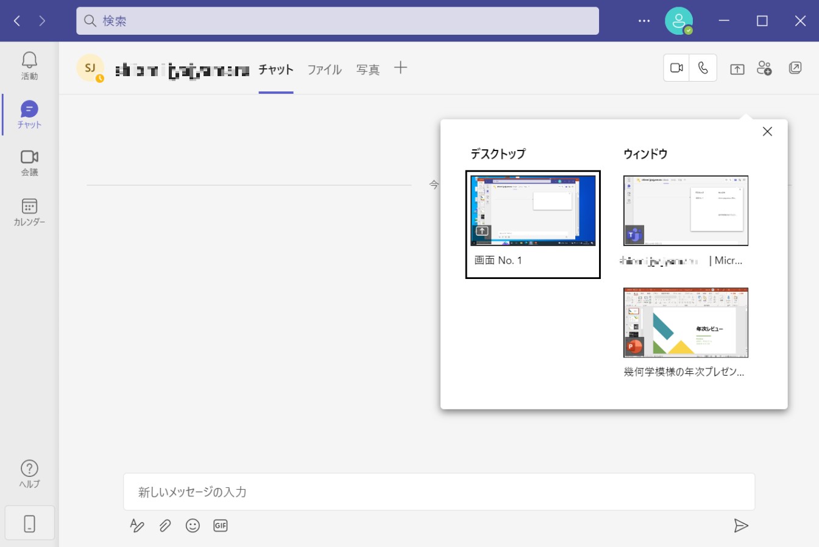Open the GIF picker

click(x=220, y=525)
